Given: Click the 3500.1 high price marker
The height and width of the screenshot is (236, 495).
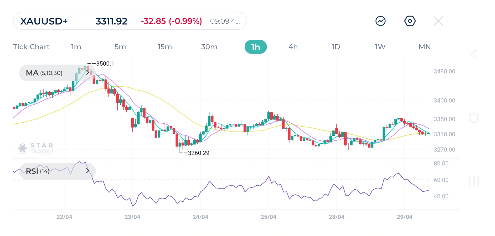Looking at the screenshot, I should [105, 64].
